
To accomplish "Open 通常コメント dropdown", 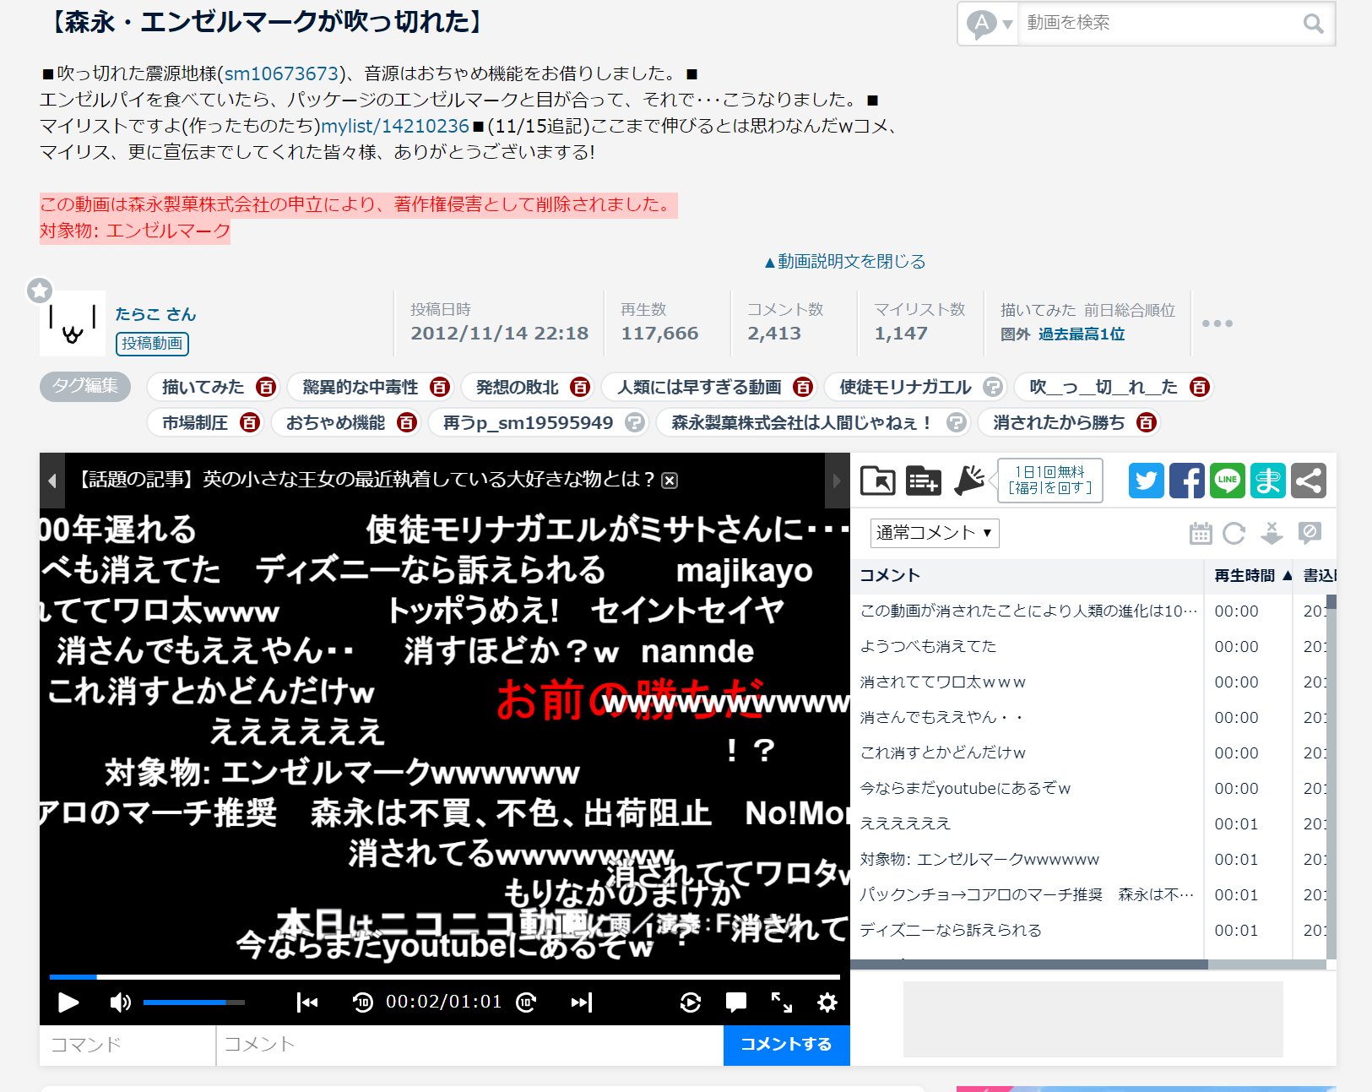I will [x=935, y=533].
